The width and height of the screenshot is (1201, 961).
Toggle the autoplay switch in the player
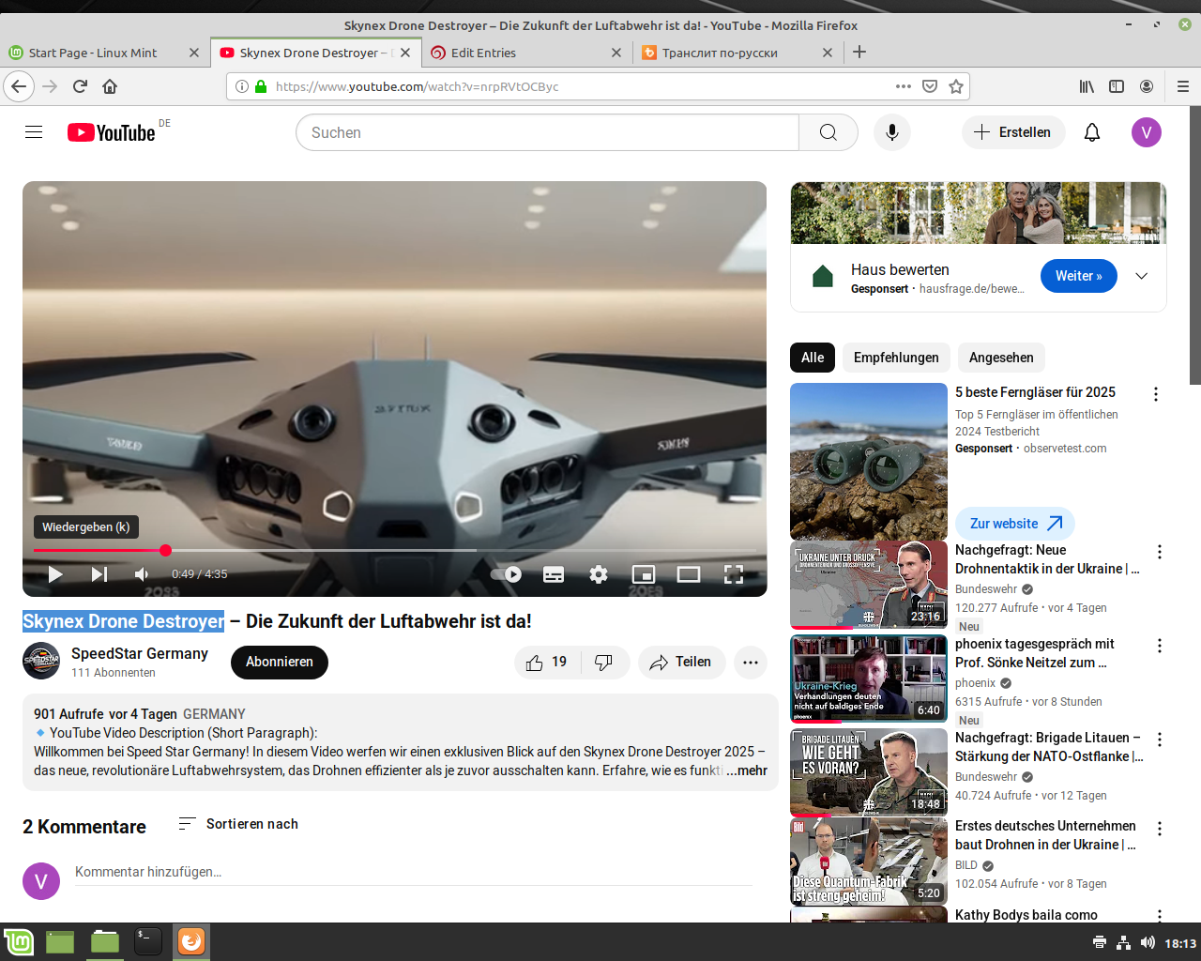coord(507,574)
